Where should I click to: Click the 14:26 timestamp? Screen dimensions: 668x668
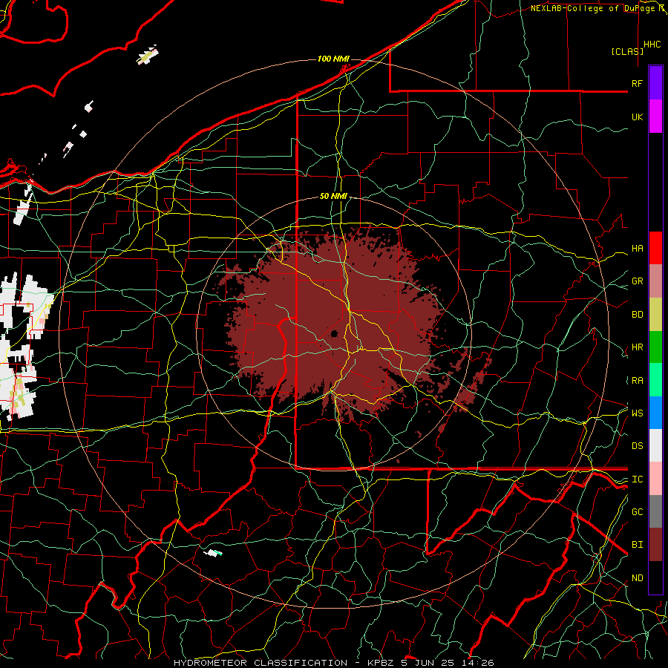pos(477,663)
